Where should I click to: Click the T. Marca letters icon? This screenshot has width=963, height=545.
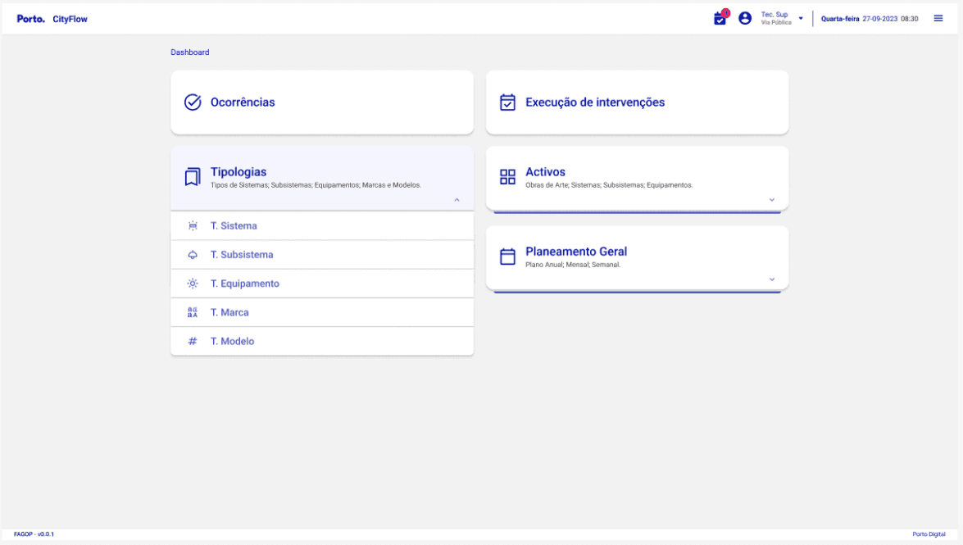pyautogui.click(x=193, y=313)
